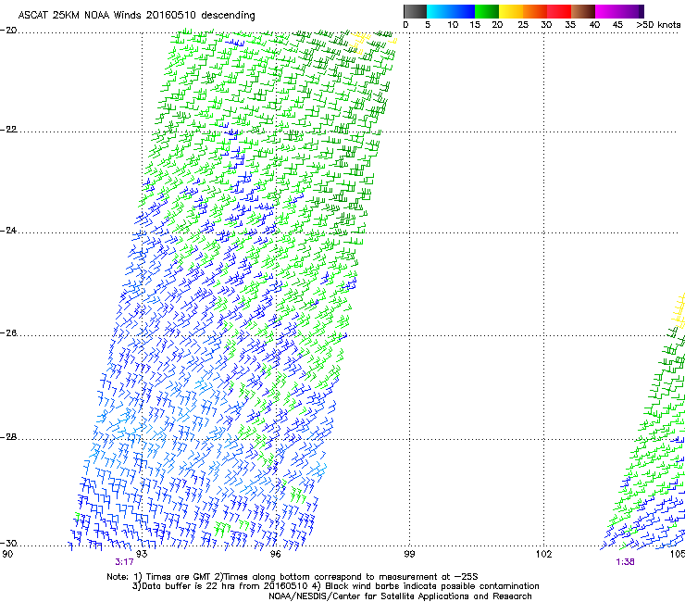Click the green 15-20 knots legend segment
The height and width of the screenshot is (602, 685).
tap(487, 11)
